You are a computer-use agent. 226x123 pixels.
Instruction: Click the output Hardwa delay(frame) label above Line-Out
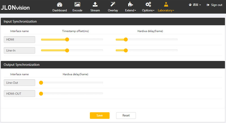tap(75, 74)
